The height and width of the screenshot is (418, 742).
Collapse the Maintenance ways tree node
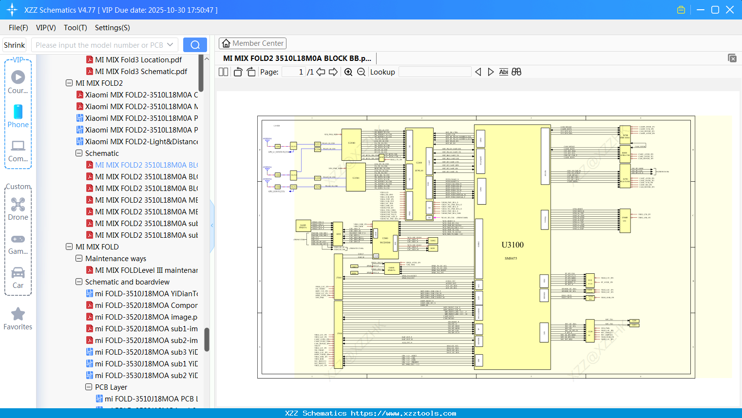tap(79, 259)
